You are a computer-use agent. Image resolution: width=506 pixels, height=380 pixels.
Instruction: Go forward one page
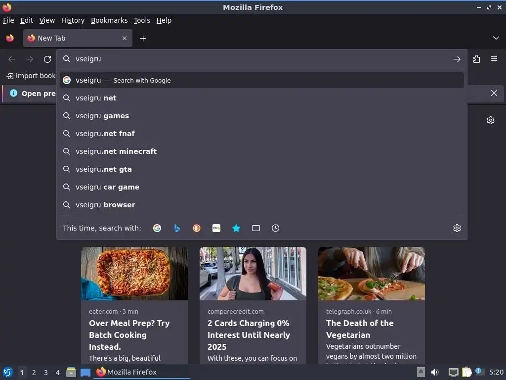(x=30, y=59)
